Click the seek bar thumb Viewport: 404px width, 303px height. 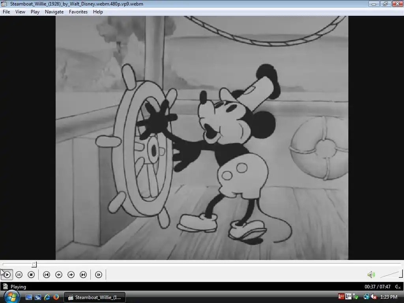(34, 264)
